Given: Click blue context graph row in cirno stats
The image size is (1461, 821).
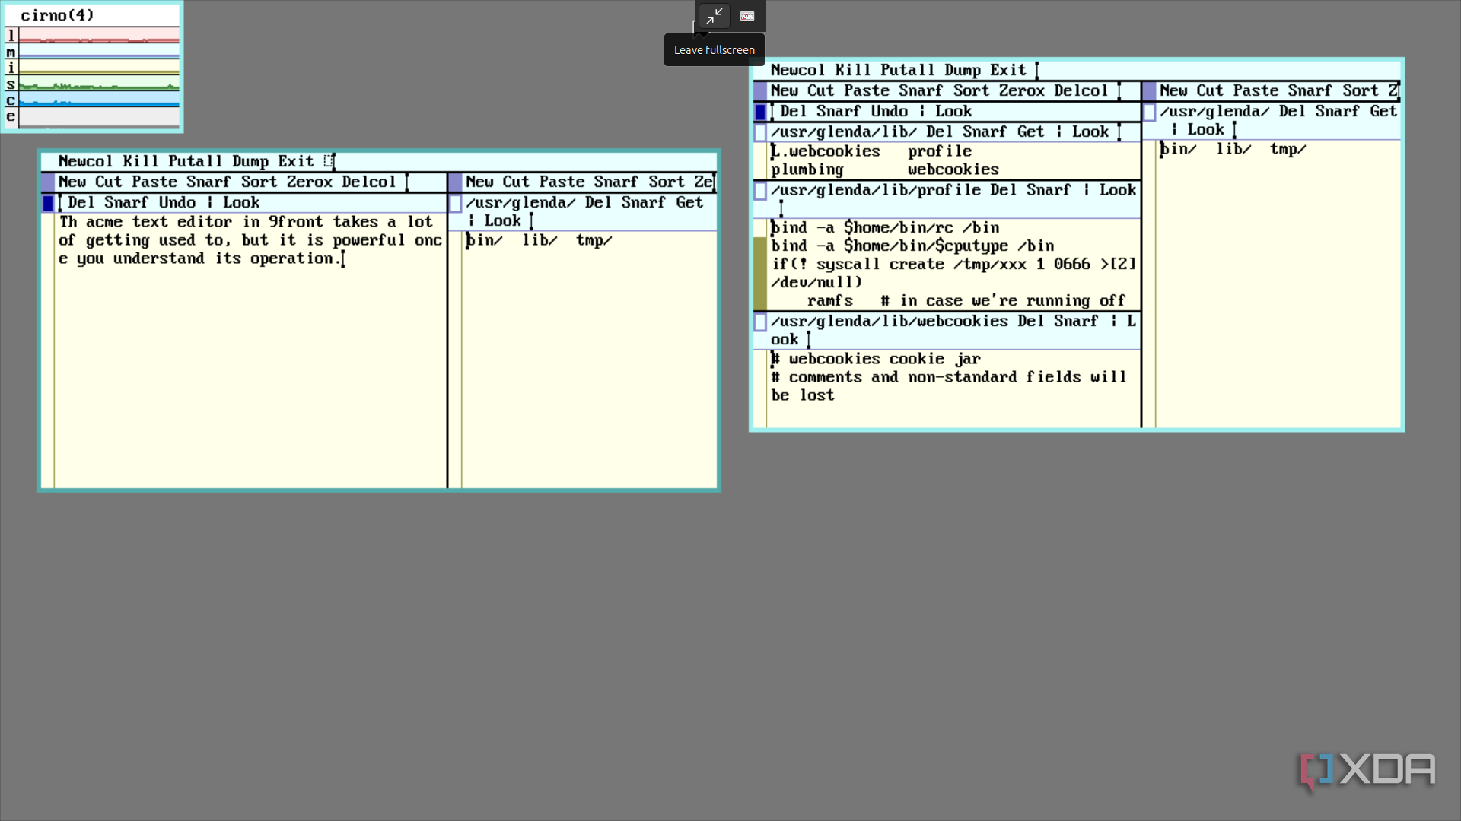Looking at the screenshot, I should (99, 100).
